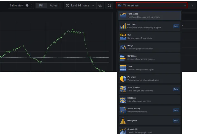Click 'Categorical charts with group support' description
This screenshot has height=134, width=197.
[144, 28]
